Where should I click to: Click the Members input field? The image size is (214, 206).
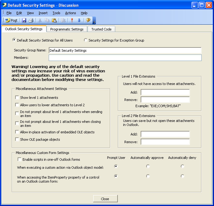pyautogui.click(x=125, y=58)
